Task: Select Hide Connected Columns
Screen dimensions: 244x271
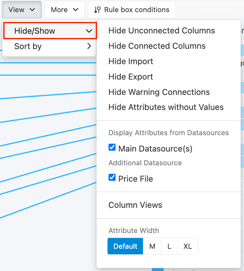Action: [x=157, y=46]
